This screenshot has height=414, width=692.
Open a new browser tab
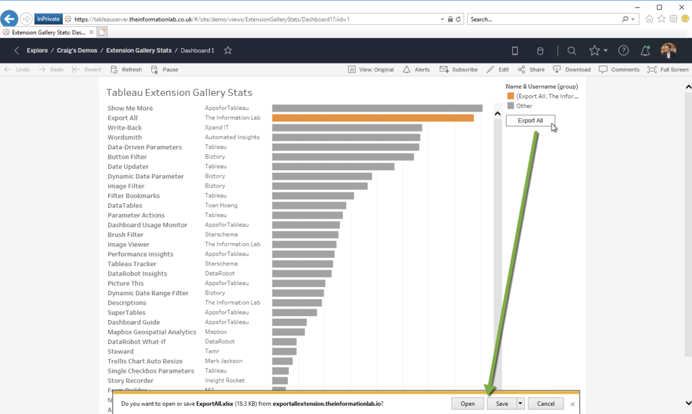click(x=102, y=32)
